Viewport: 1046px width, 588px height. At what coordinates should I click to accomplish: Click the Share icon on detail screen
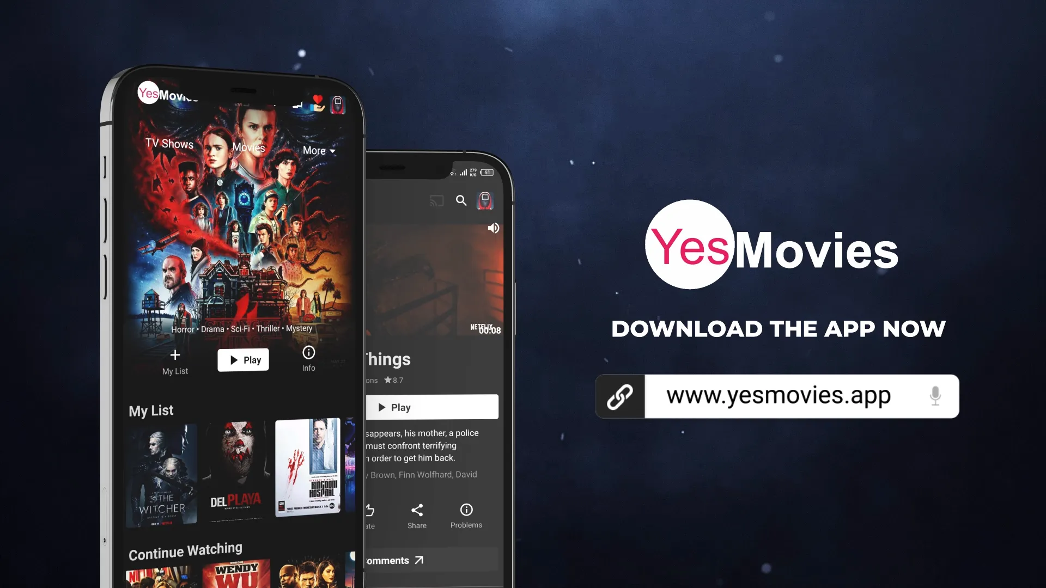pos(417,510)
